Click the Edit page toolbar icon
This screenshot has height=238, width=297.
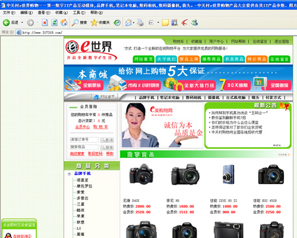coord(151,23)
